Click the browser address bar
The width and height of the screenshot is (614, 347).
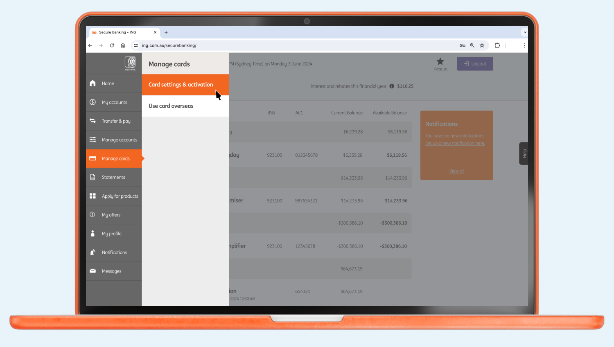(287, 45)
